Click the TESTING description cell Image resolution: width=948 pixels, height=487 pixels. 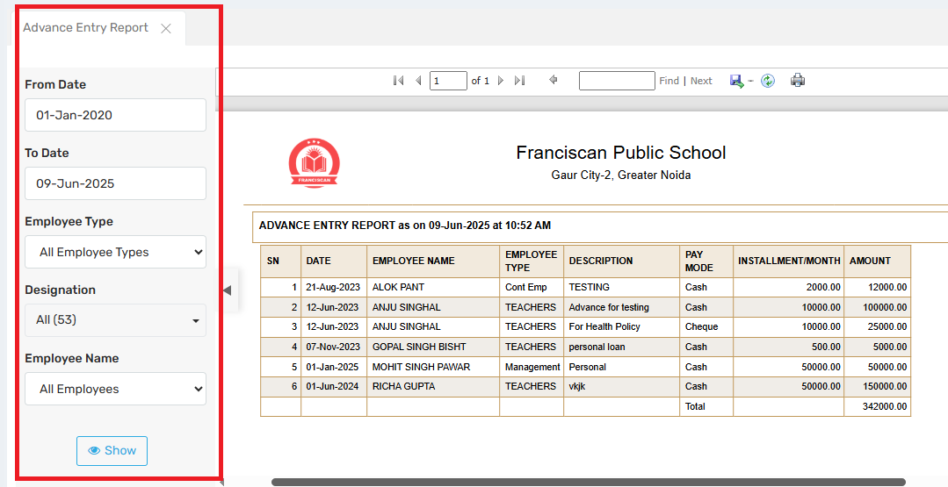621,287
